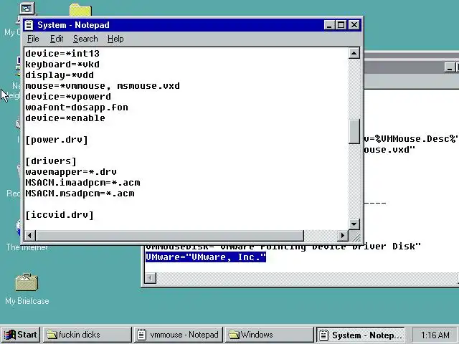Switch to the vmmouse - Notepad taskbar button
This screenshot has height=344, width=459.
[x=179, y=335]
